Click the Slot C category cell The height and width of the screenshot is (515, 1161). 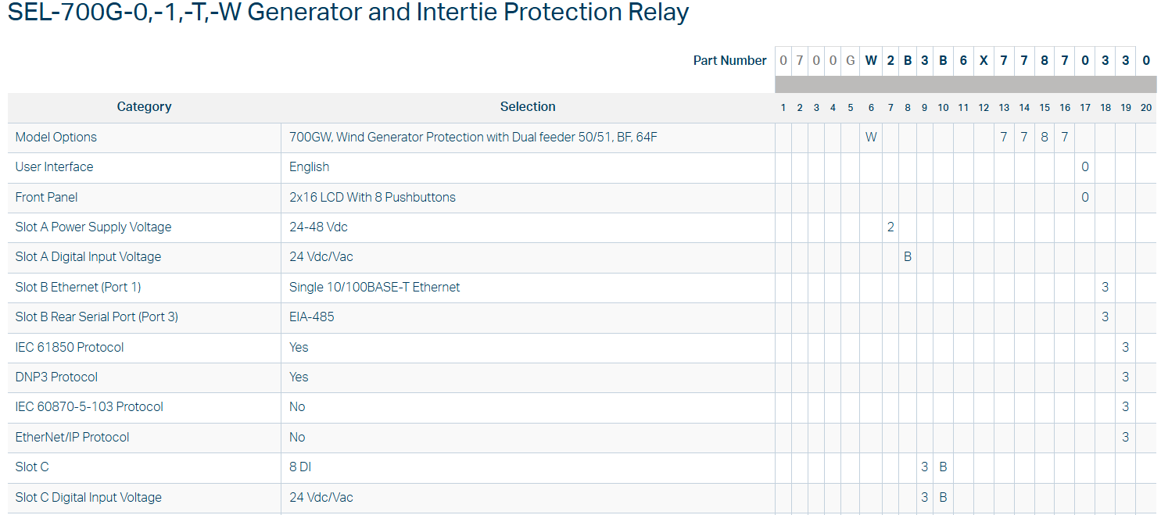[145, 467]
